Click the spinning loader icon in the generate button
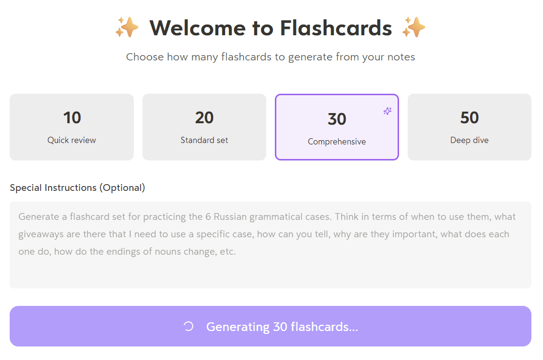This screenshot has width=543, height=360. click(189, 327)
